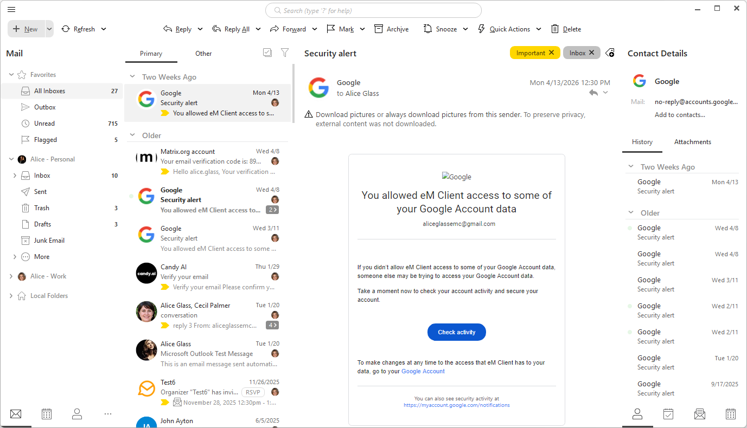Switch to the Other tab

203,54
